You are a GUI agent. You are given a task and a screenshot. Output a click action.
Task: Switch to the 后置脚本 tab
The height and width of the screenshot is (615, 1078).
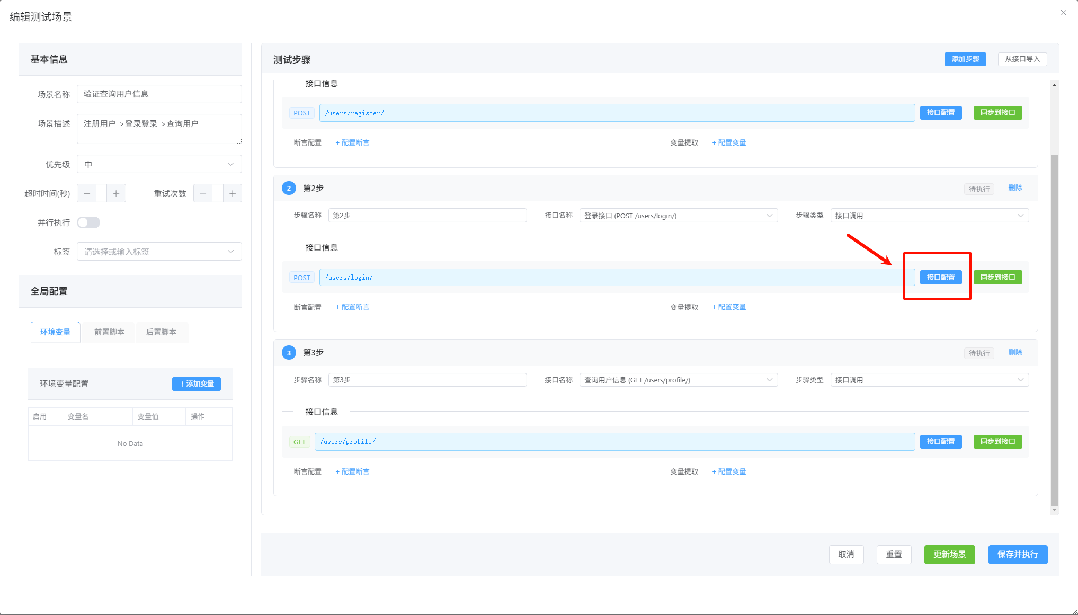161,332
